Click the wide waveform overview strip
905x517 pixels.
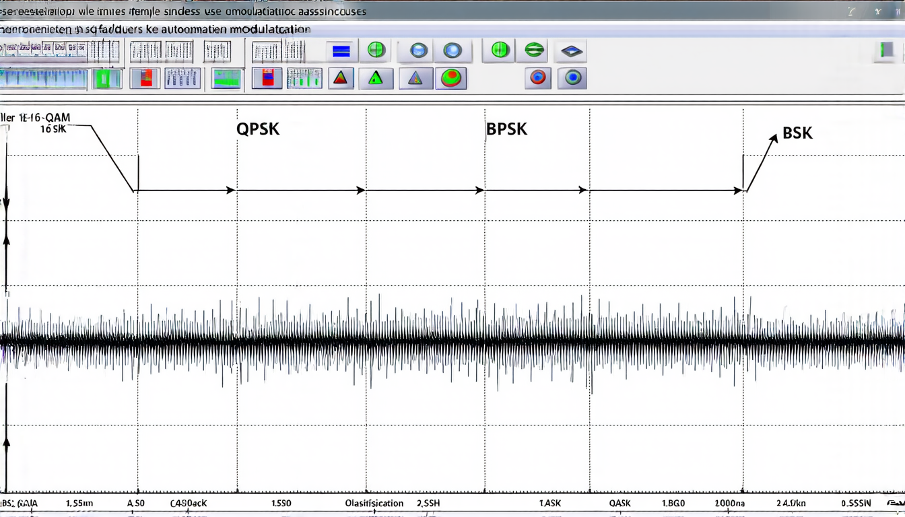[x=44, y=79]
